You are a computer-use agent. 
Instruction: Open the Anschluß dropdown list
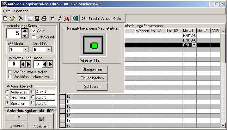coord(49,49)
